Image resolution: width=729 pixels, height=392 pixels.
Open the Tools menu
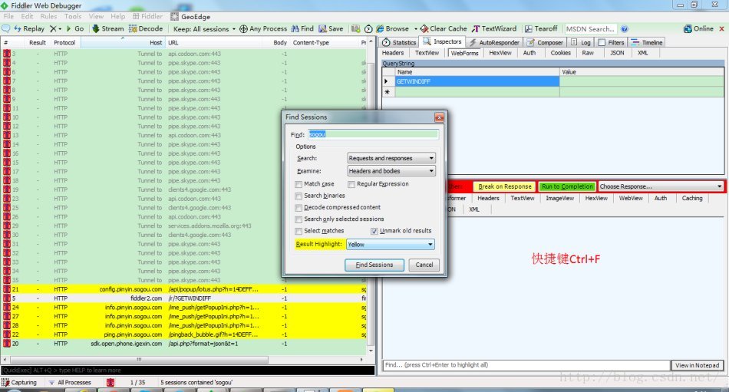(73, 16)
